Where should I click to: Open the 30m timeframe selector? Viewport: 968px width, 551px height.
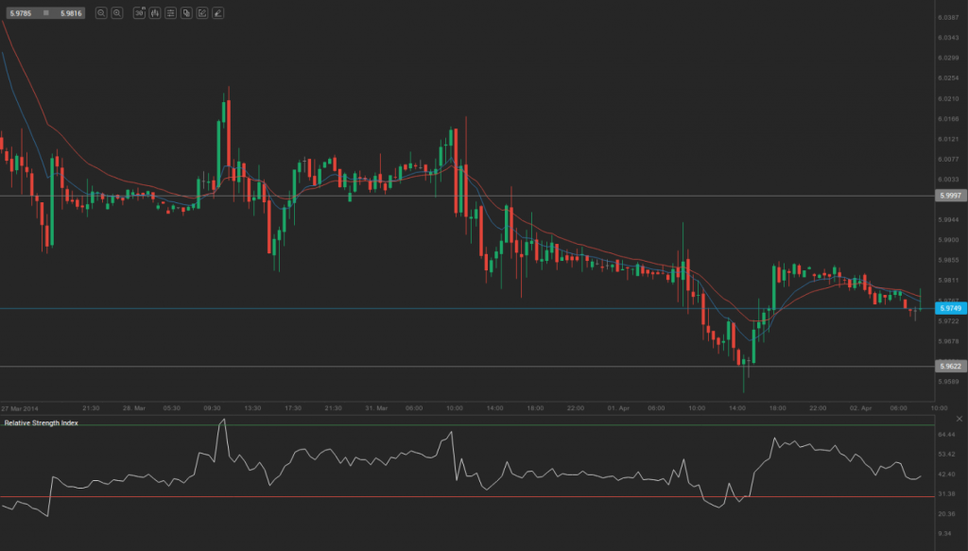pos(139,13)
